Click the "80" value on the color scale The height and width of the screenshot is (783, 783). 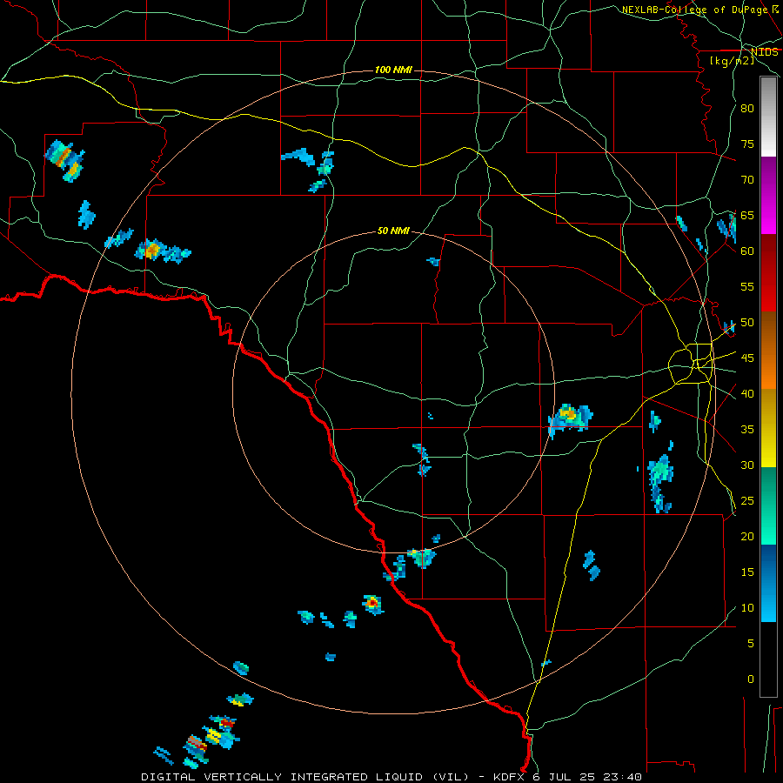click(x=747, y=109)
